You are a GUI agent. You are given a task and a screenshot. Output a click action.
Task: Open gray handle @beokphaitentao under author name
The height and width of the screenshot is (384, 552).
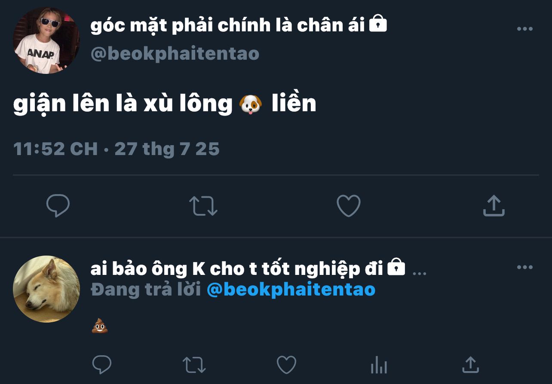pos(175,54)
